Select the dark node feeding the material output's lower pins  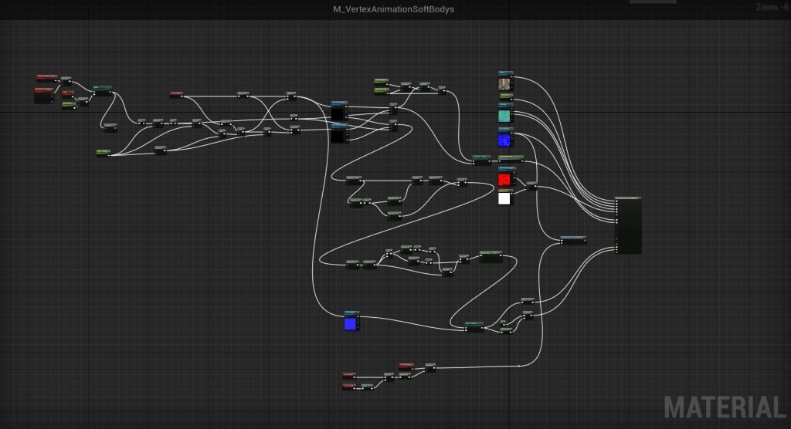[572, 241]
